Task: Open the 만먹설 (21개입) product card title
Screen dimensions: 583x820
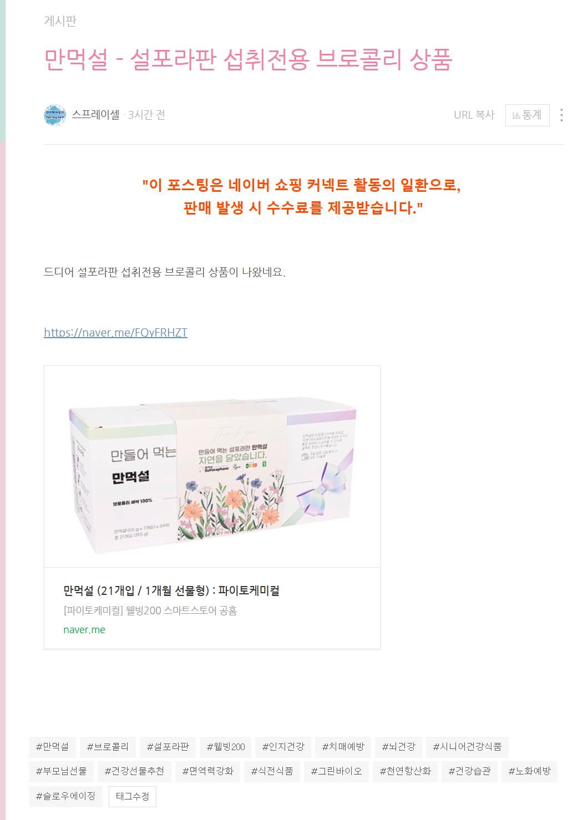Action: pyautogui.click(x=171, y=590)
